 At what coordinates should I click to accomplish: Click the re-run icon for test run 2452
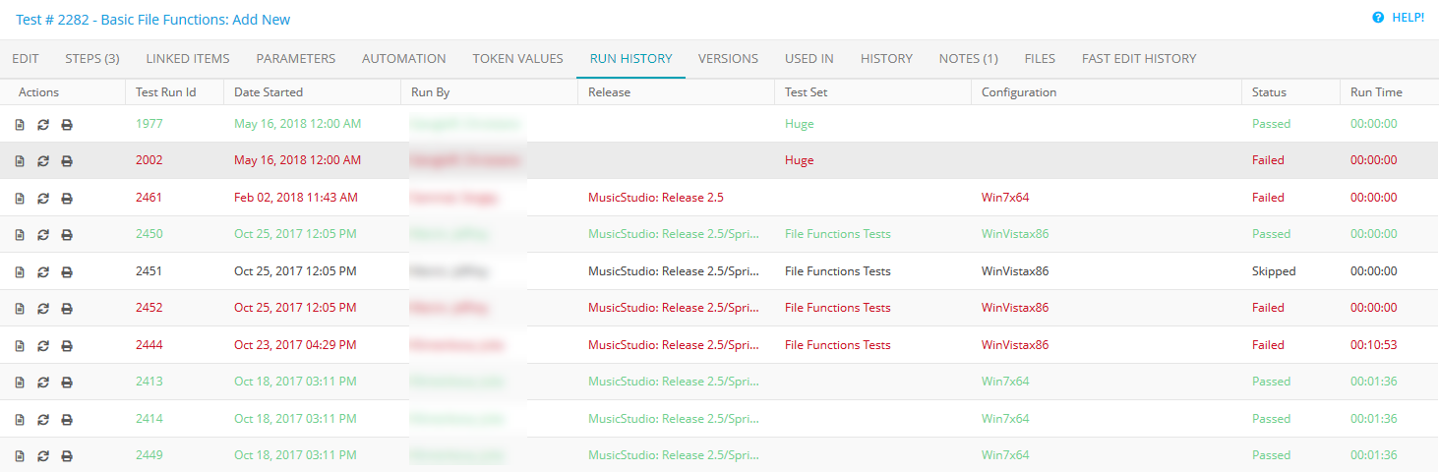point(43,309)
